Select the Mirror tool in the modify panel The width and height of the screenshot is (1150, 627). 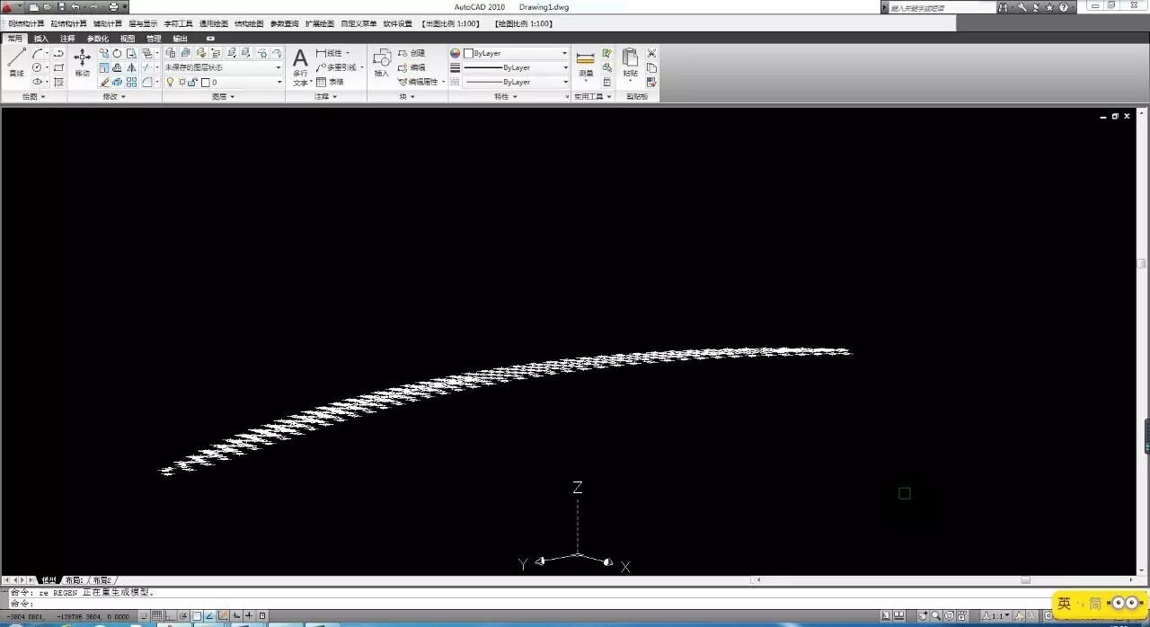(x=132, y=67)
